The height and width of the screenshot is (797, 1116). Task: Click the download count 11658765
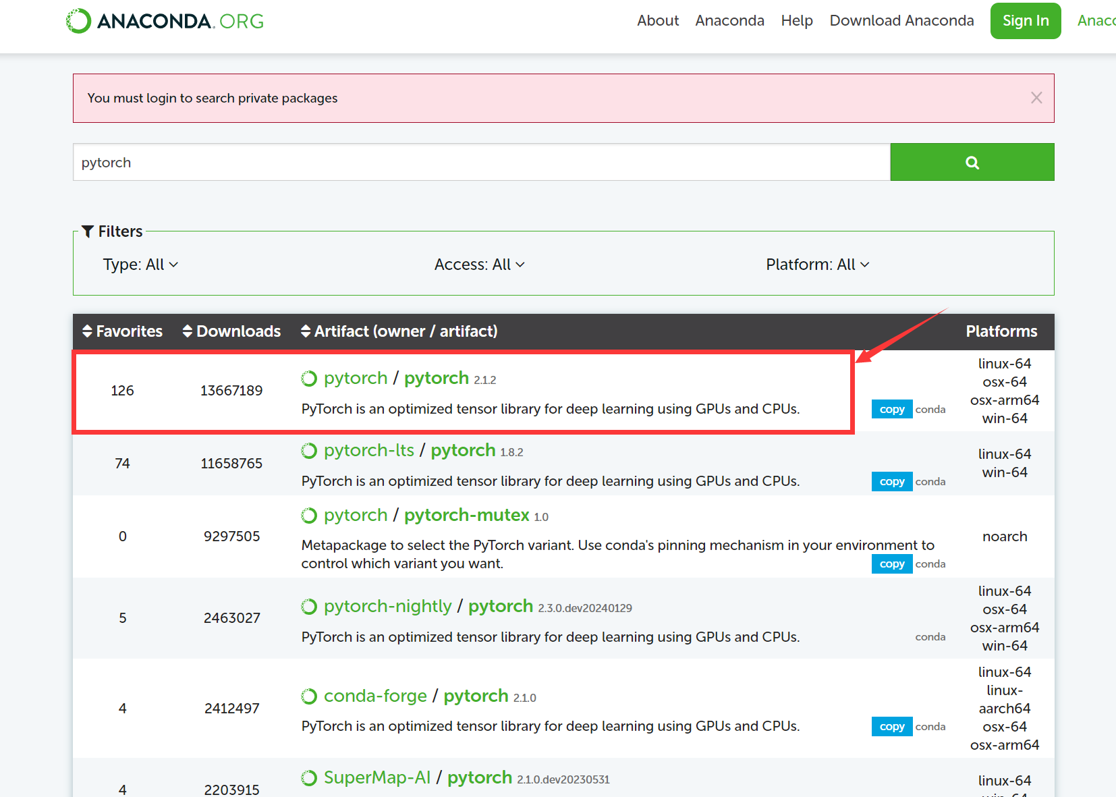pyautogui.click(x=231, y=464)
